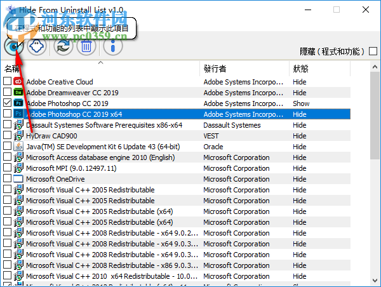Viewport: 381px width, 287px height.
Task: Click the Microsoft MPI installer icon
Action: coord(18,168)
